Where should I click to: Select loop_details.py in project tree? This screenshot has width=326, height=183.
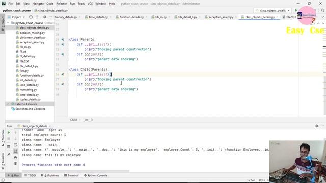pyautogui.click(x=29, y=85)
